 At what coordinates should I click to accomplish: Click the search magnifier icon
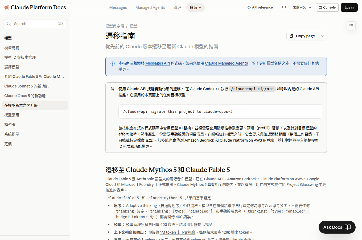point(9,24)
